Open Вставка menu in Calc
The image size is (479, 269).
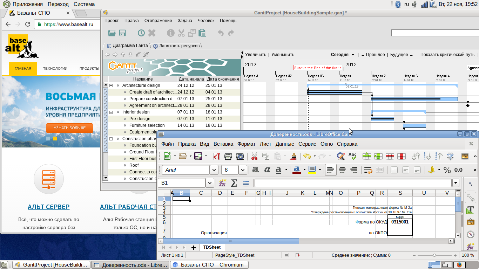click(x=223, y=144)
